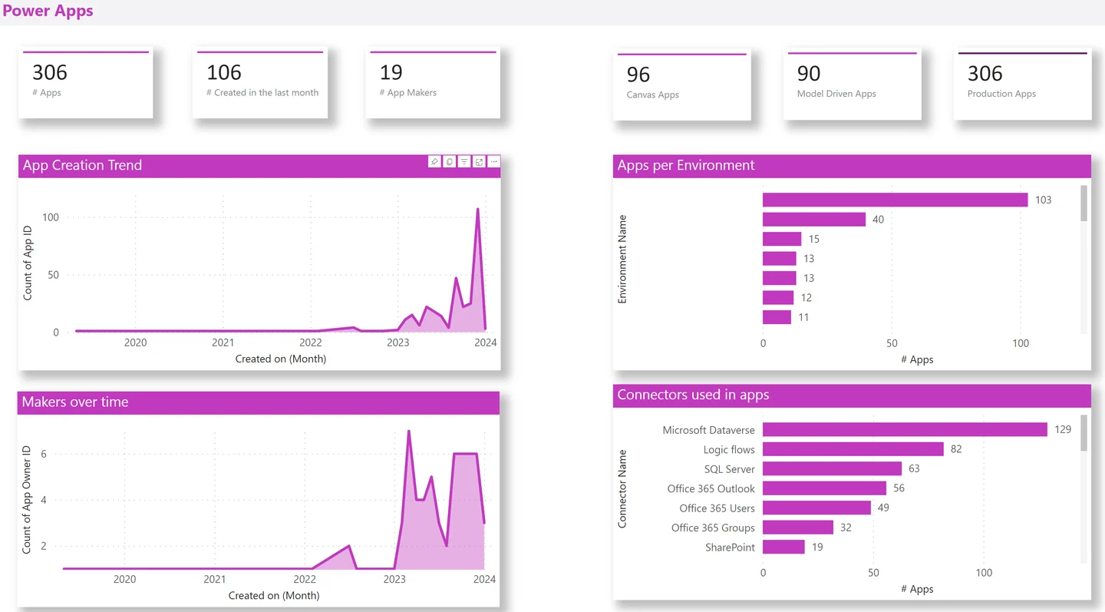Screen dimensions: 1105x612
Task: Pin the App Creation Trend visual
Action: 434,161
